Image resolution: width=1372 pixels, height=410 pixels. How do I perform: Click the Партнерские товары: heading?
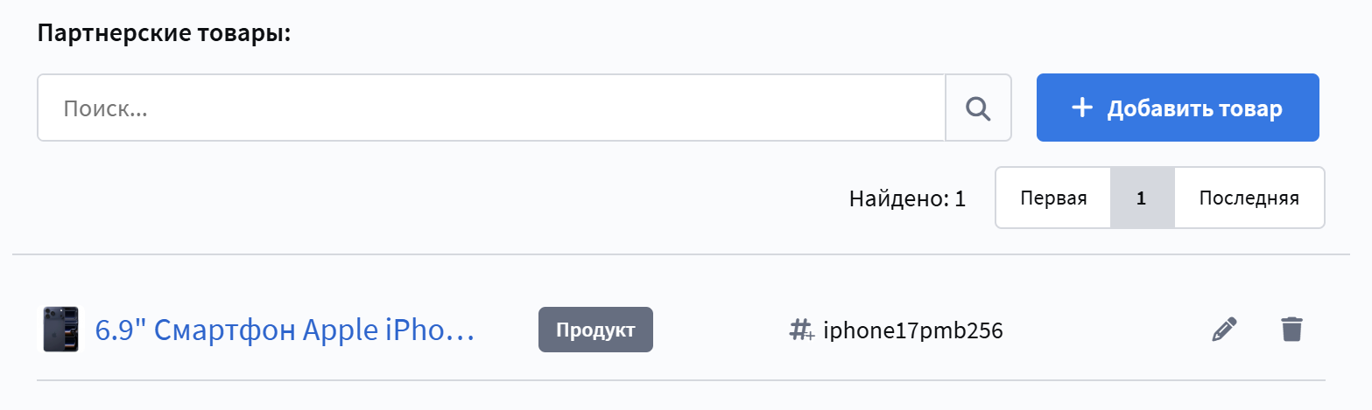pyautogui.click(x=164, y=35)
